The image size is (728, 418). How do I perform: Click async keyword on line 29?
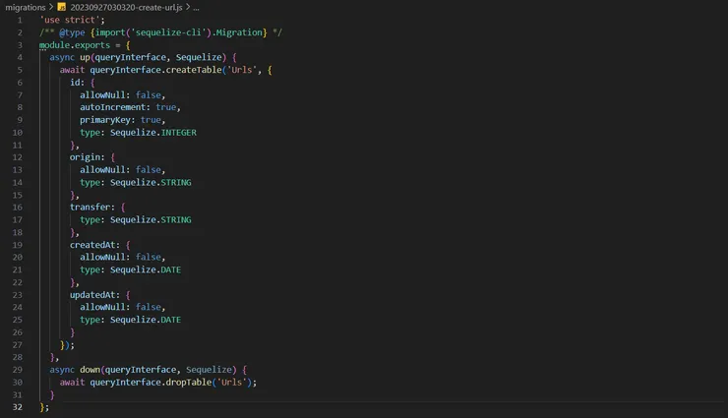pyautogui.click(x=62, y=370)
